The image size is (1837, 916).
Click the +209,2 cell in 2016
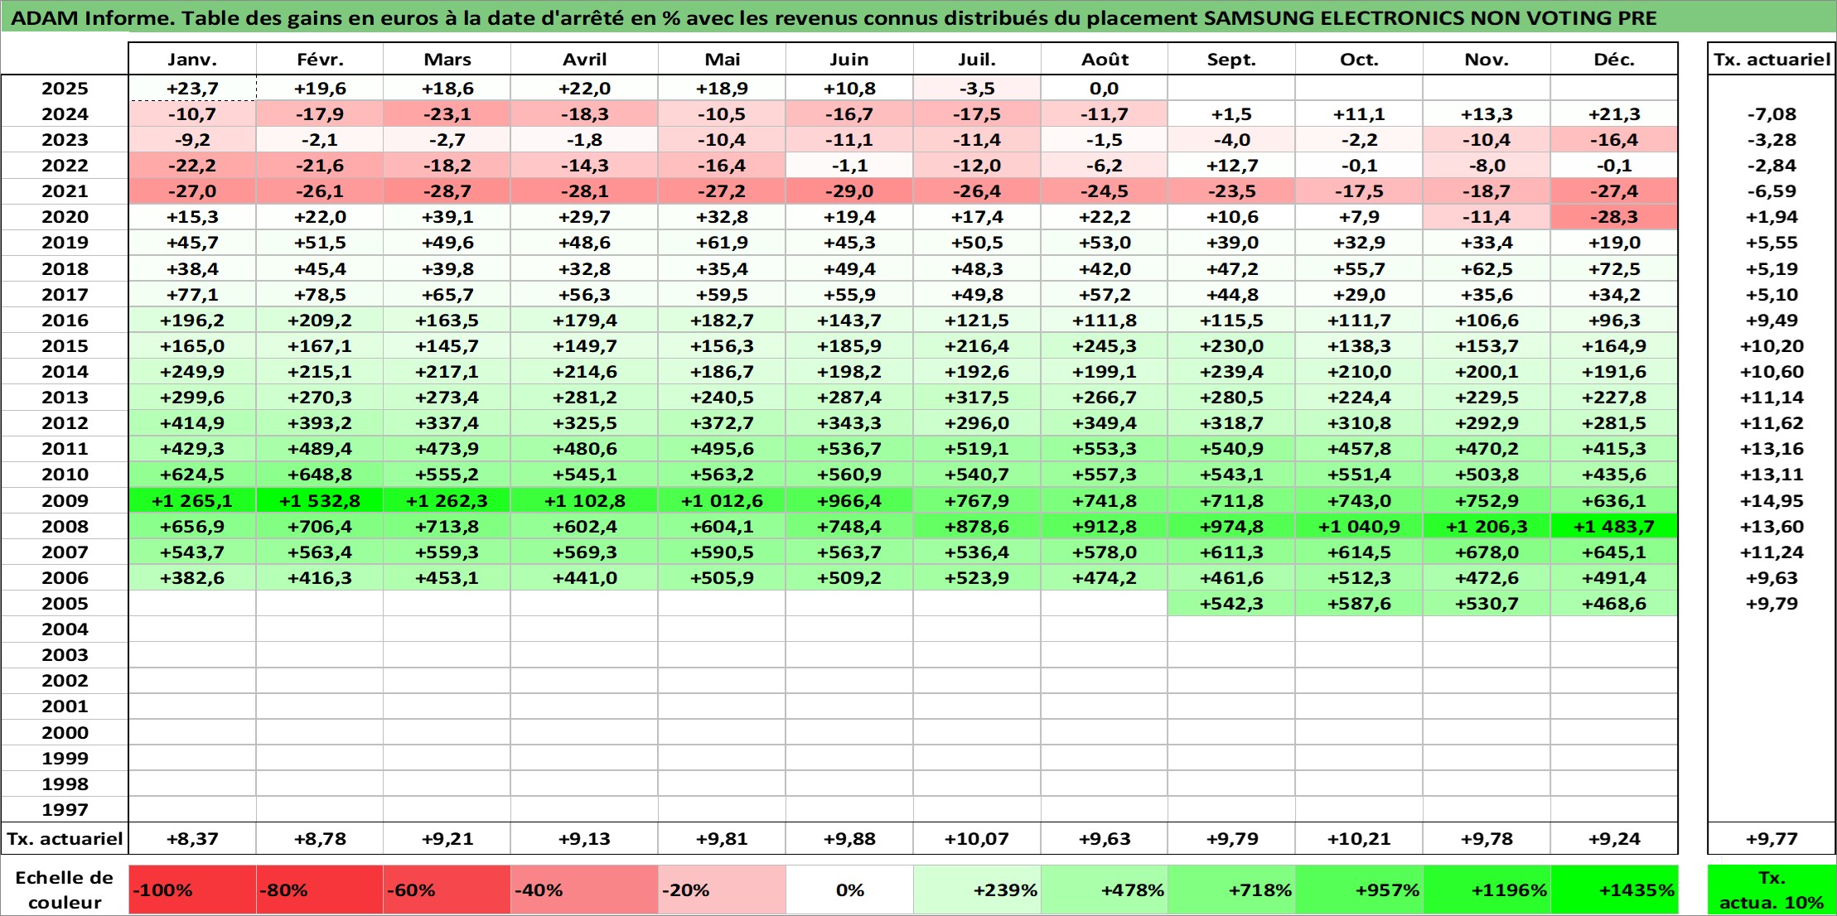pyautogui.click(x=320, y=320)
